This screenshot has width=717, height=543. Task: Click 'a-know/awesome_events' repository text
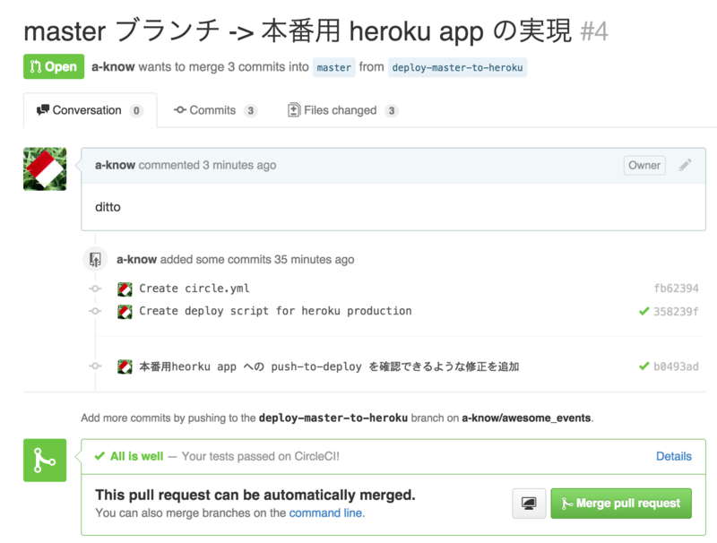pos(526,418)
